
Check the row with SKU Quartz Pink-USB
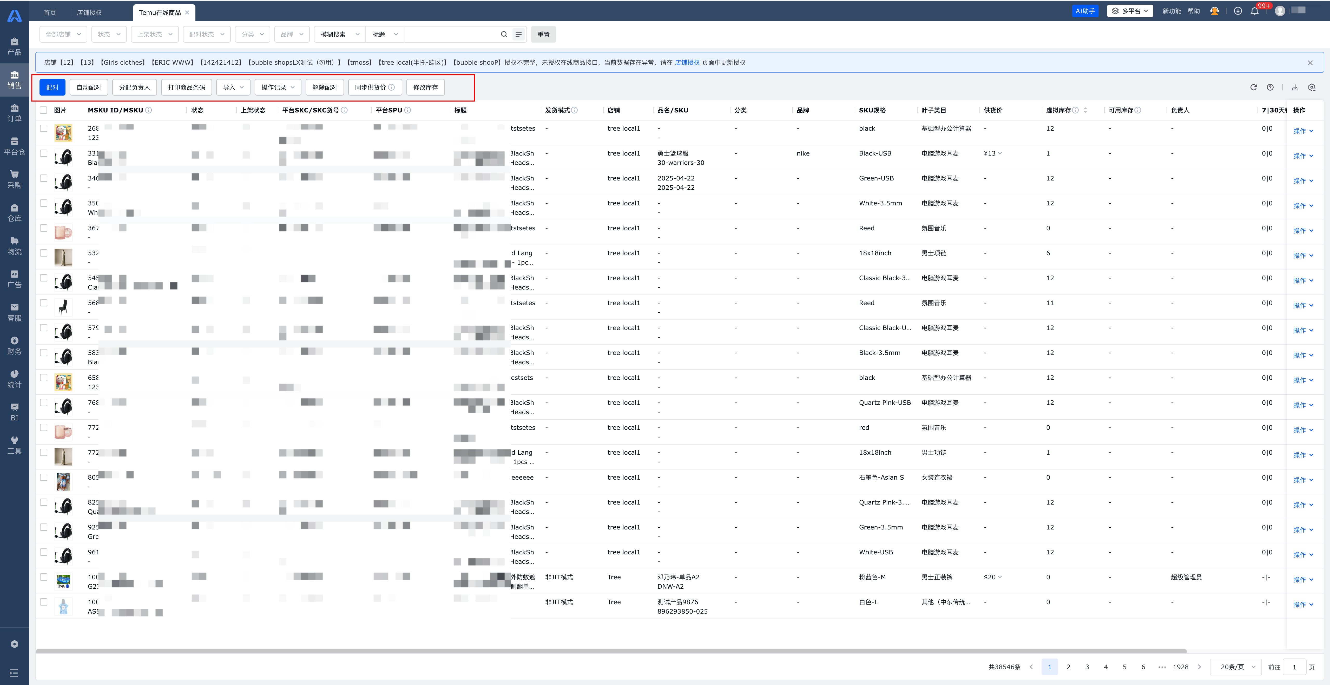pyautogui.click(x=43, y=402)
